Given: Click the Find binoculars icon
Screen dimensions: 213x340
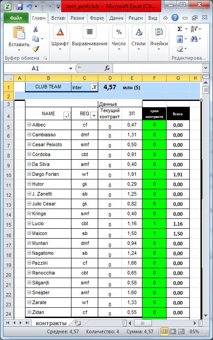Looking at the screenshot, I should (x=194, y=39).
